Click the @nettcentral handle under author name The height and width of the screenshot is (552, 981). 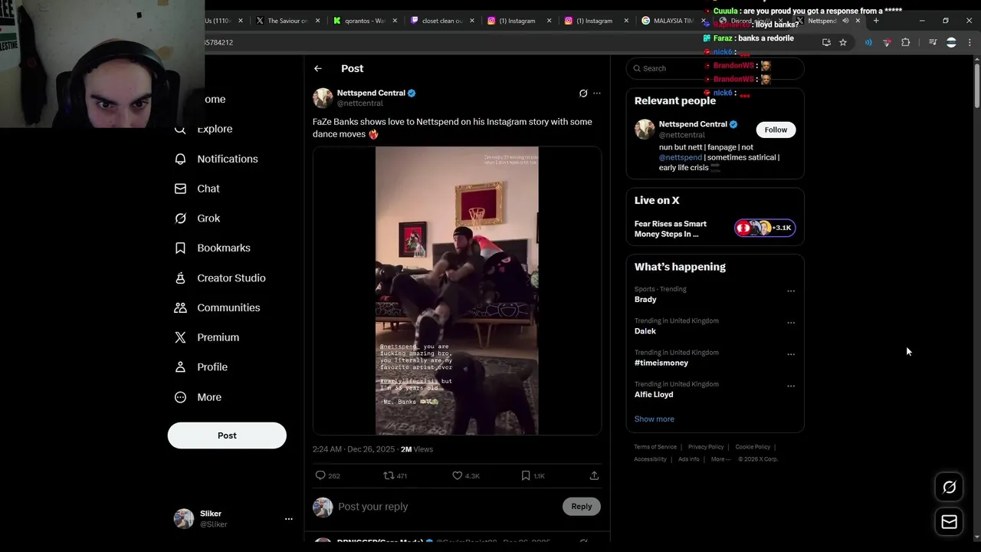(360, 103)
